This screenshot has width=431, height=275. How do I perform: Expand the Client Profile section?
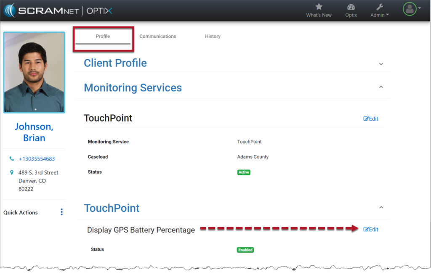pyautogui.click(x=381, y=64)
